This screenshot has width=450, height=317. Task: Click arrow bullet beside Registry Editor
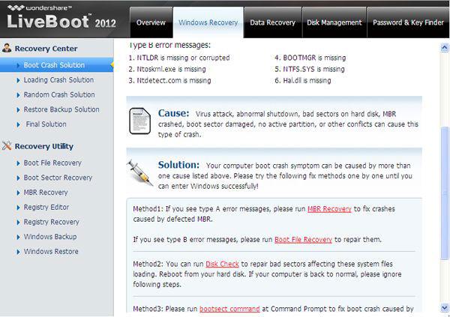pyautogui.click(x=18, y=208)
